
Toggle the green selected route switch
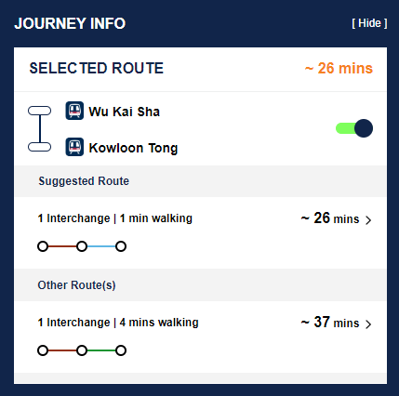click(354, 128)
